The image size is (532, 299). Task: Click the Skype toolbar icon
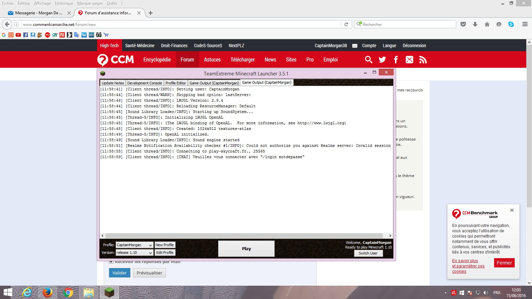(511, 24)
